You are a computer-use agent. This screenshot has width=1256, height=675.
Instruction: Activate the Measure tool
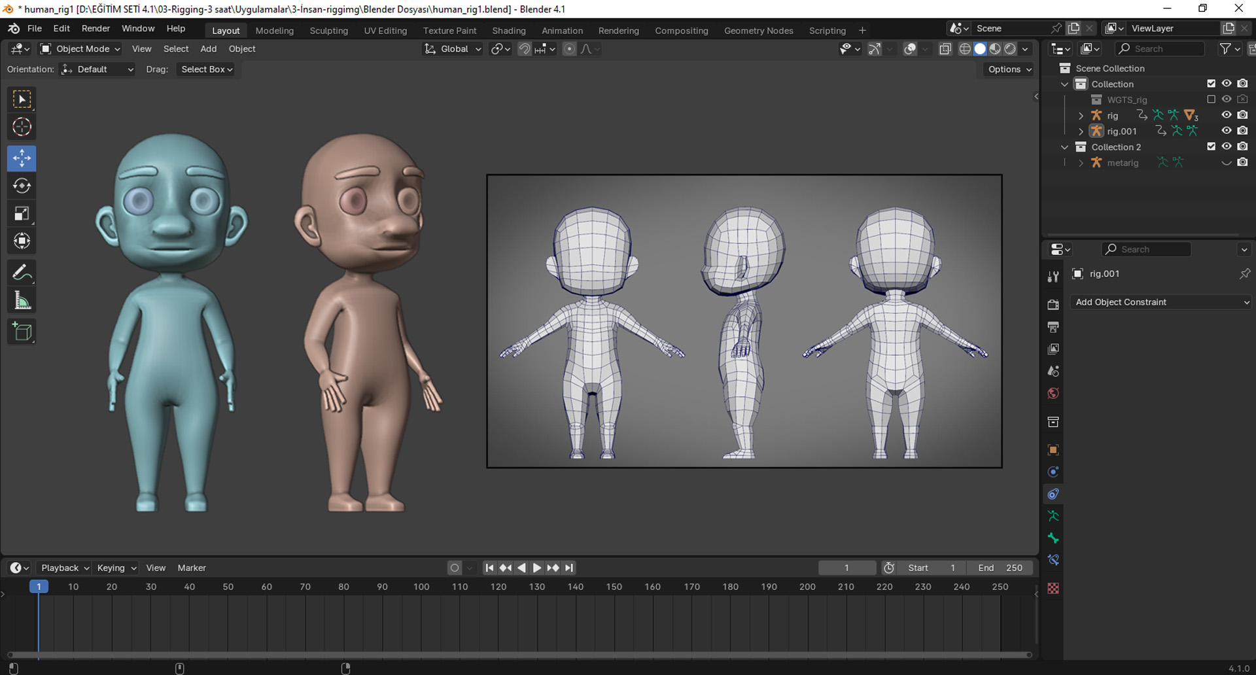point(22,300)
